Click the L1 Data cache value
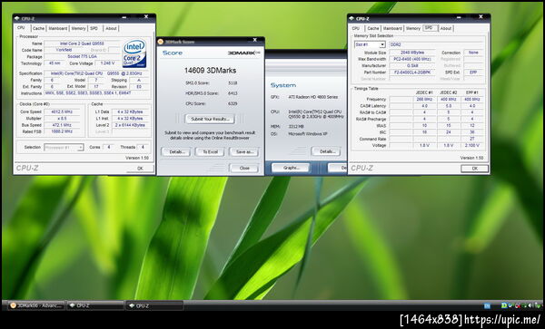This screenshot has width=545, height=329. pos(130,112)
